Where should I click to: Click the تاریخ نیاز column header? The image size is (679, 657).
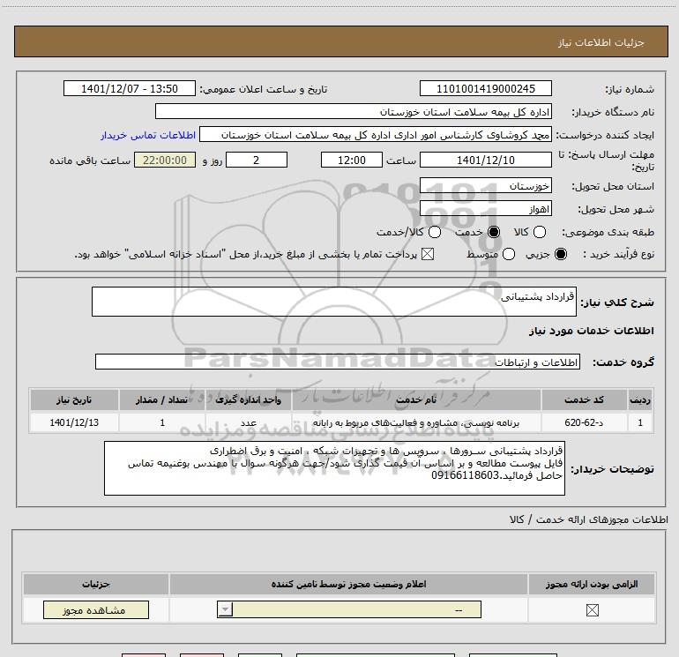(x=74, y=399)
